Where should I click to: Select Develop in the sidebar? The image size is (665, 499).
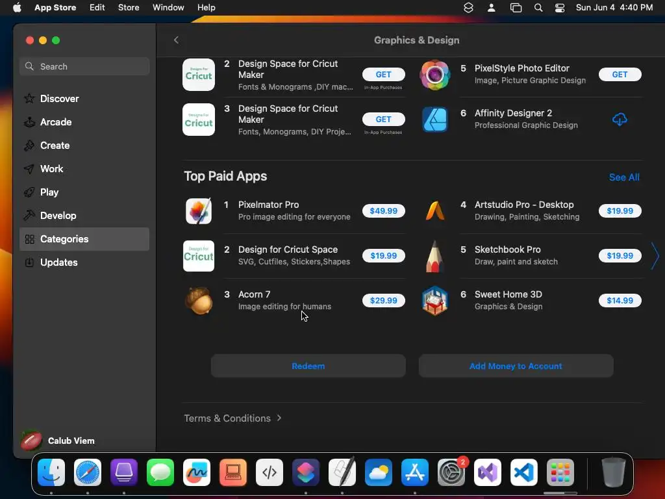tap(84, 216)
